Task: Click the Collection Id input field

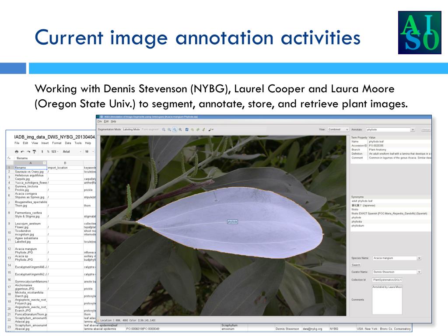Action: 387,280
